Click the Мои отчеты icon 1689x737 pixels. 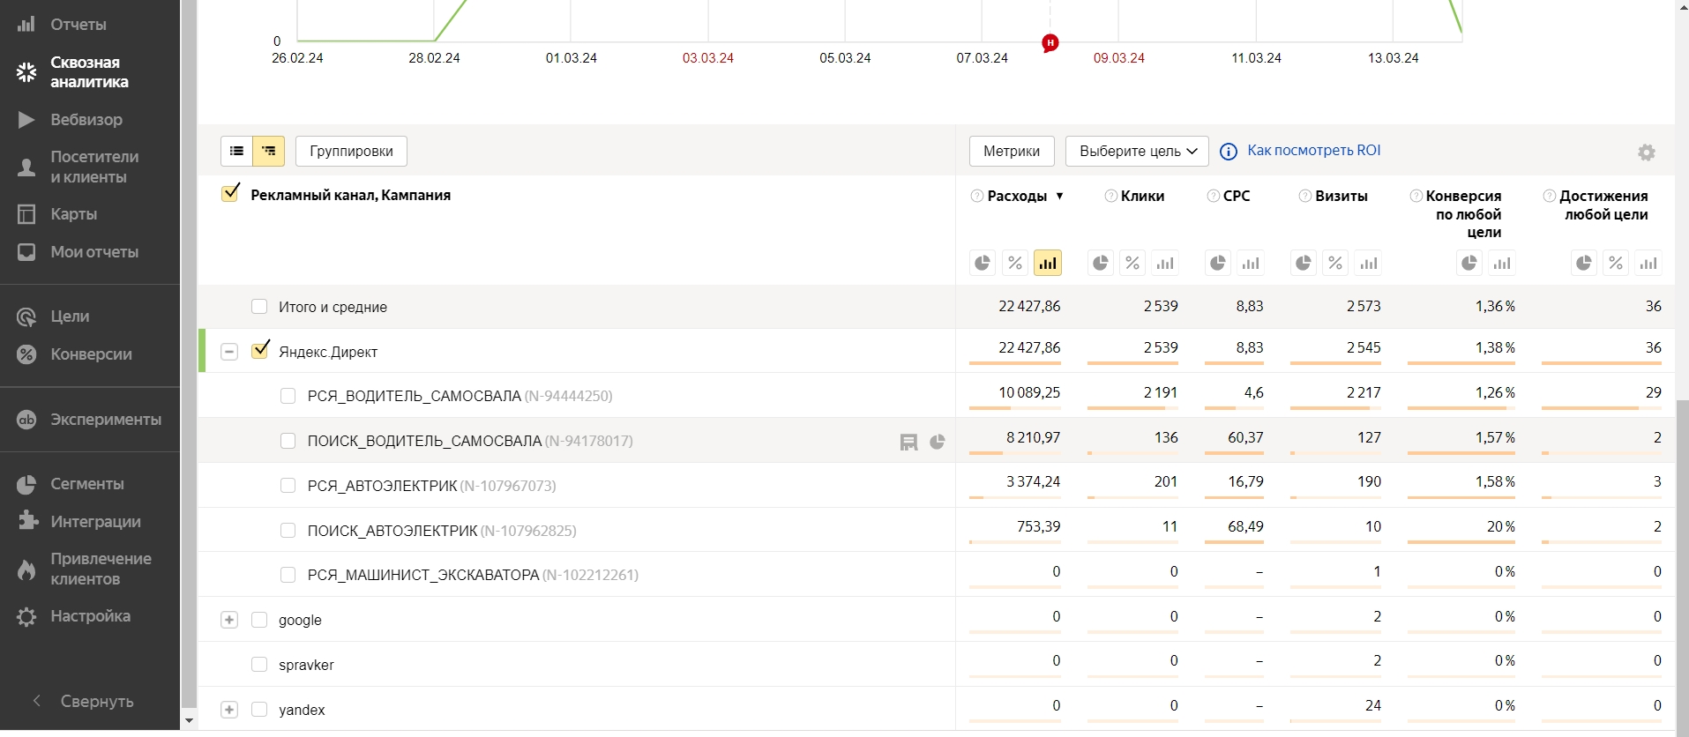(x=26, y=252)
